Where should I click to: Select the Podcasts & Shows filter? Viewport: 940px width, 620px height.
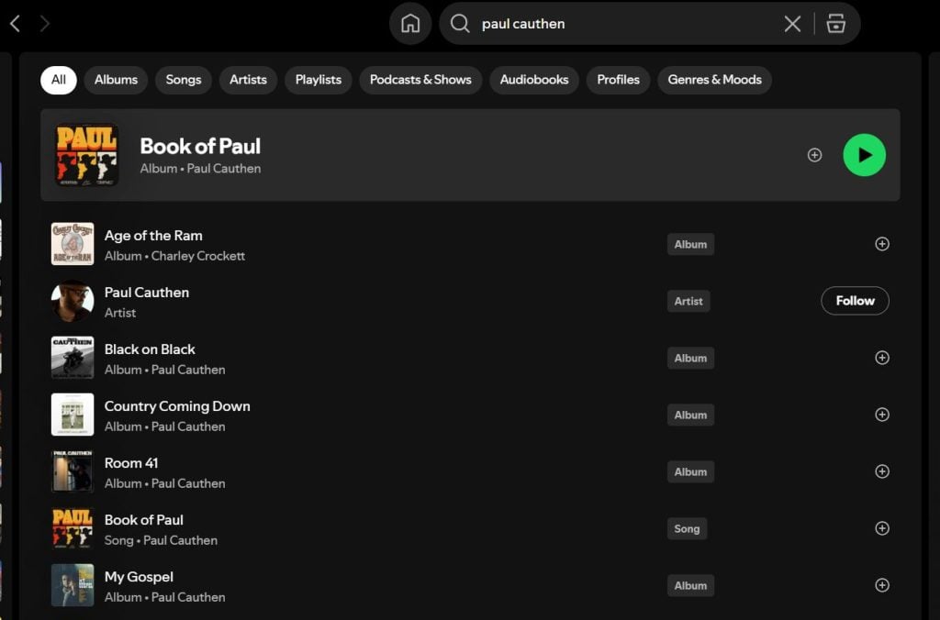click(420, 80)
